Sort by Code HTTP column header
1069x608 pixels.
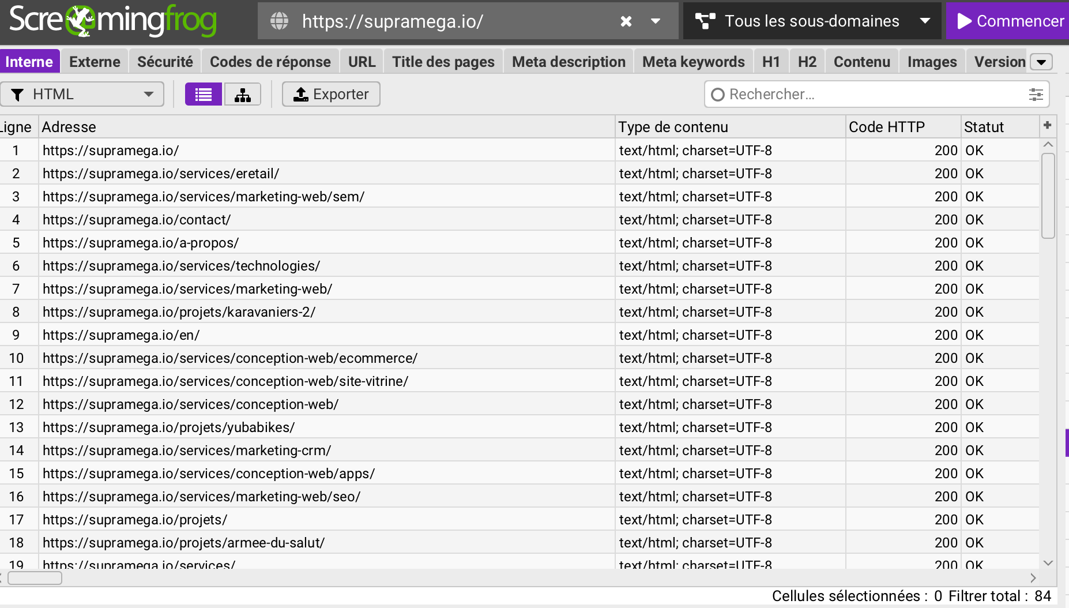coord(903,127)
